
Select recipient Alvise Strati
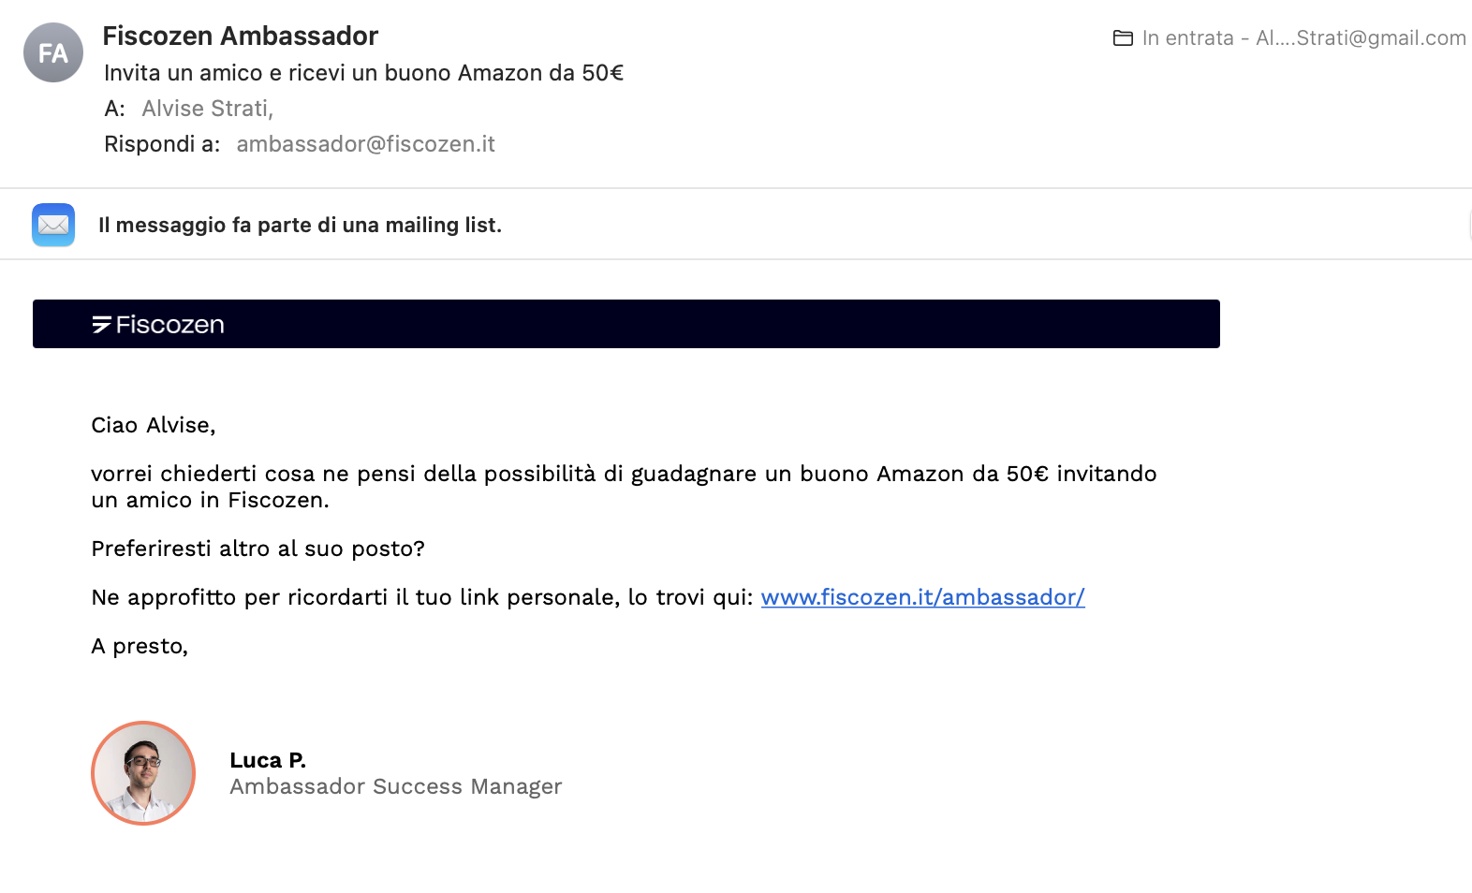[207, 109]
